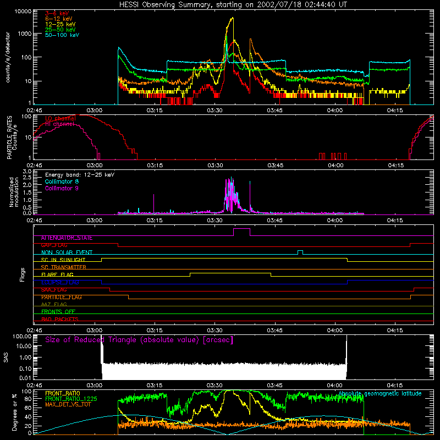
Task: Click the GAP_FLAG label
Action: point(54,245)
